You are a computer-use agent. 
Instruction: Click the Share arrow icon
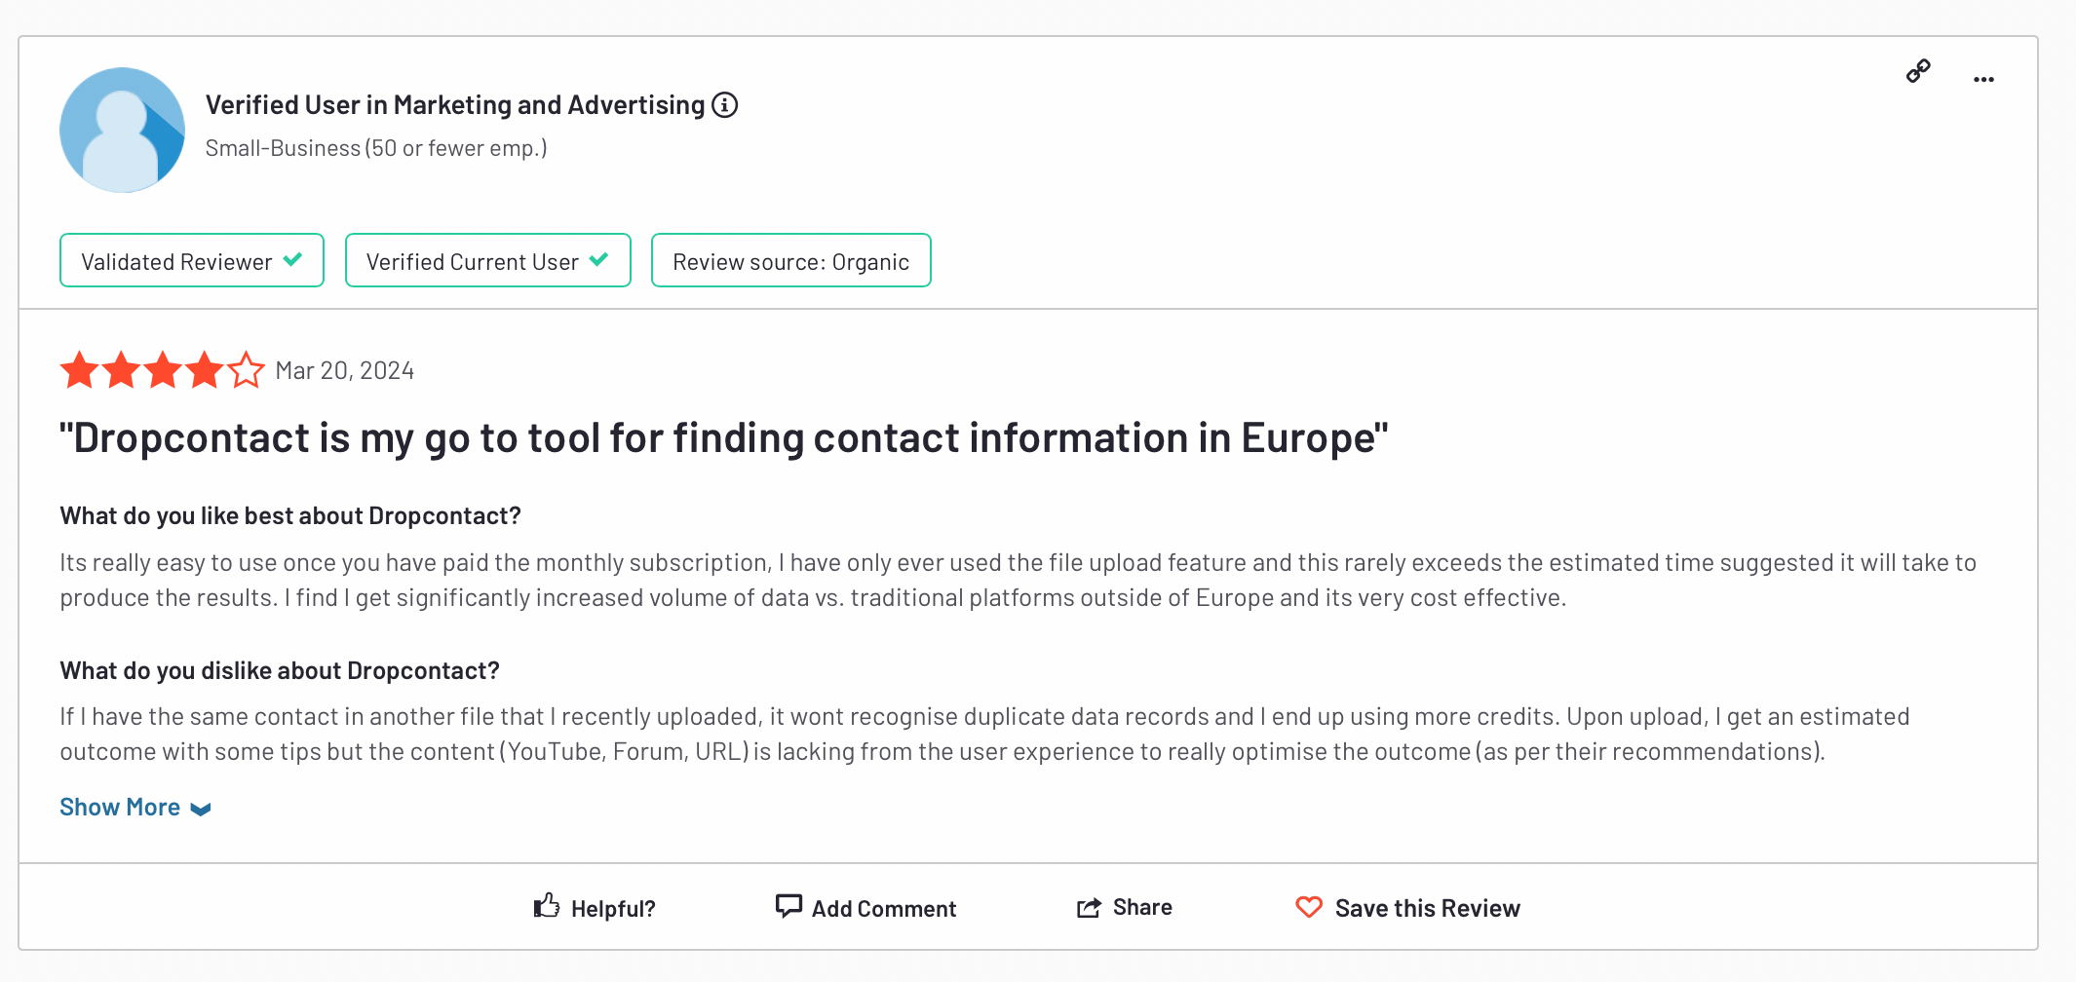(x=1089, y=908)
